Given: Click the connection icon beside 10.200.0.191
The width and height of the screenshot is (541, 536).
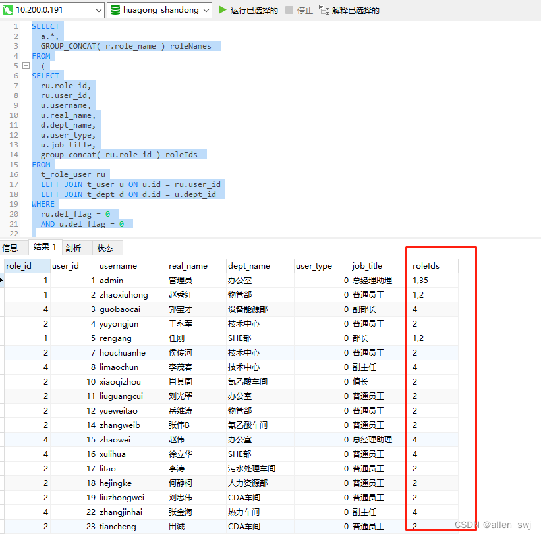Looking at the screenshot, I should click(8, 10).
